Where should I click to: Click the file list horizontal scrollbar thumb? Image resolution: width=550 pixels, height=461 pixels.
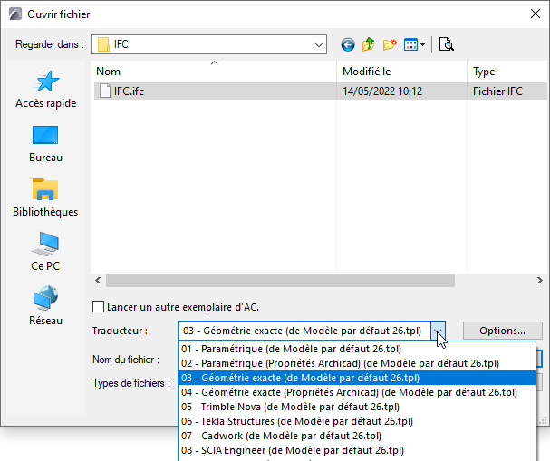280,281
